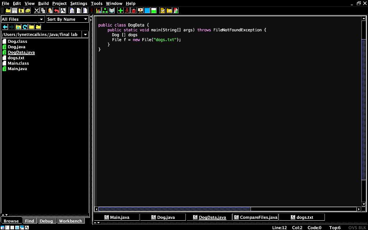Select Dog.java in the file browser
The width and height of the screenshot is (368, 230).
(16, 47)
